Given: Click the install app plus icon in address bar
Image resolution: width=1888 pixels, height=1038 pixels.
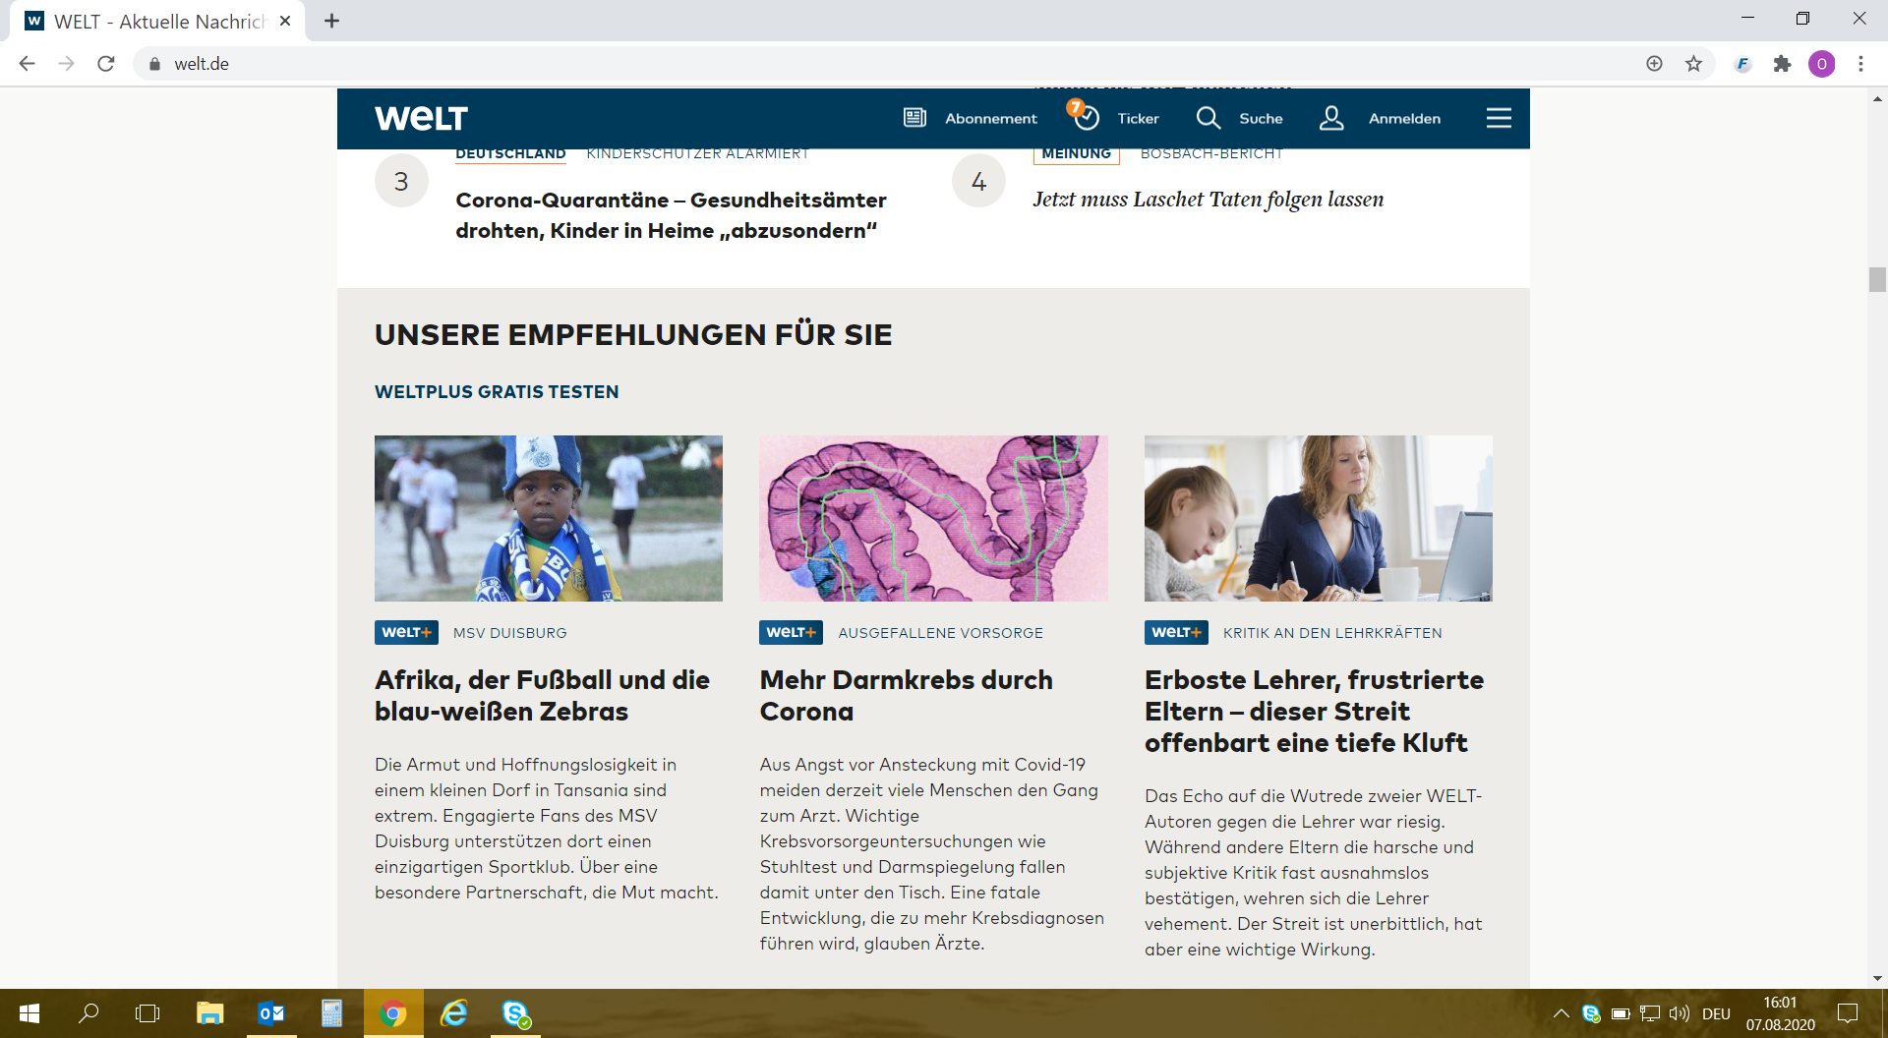Looking at the screenshot, I should click(x=1654, y=63).
